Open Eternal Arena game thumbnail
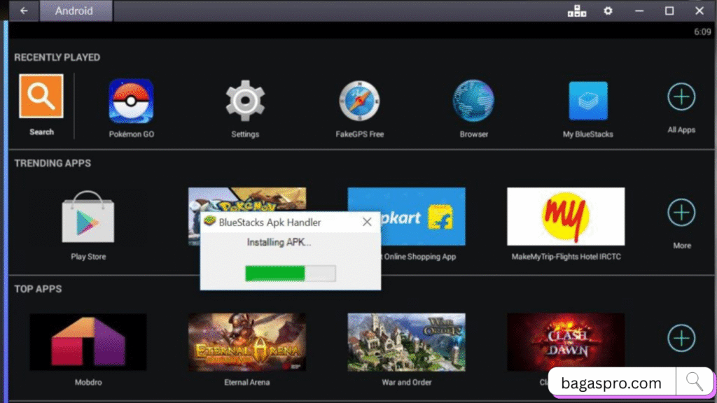 [247, 341]
